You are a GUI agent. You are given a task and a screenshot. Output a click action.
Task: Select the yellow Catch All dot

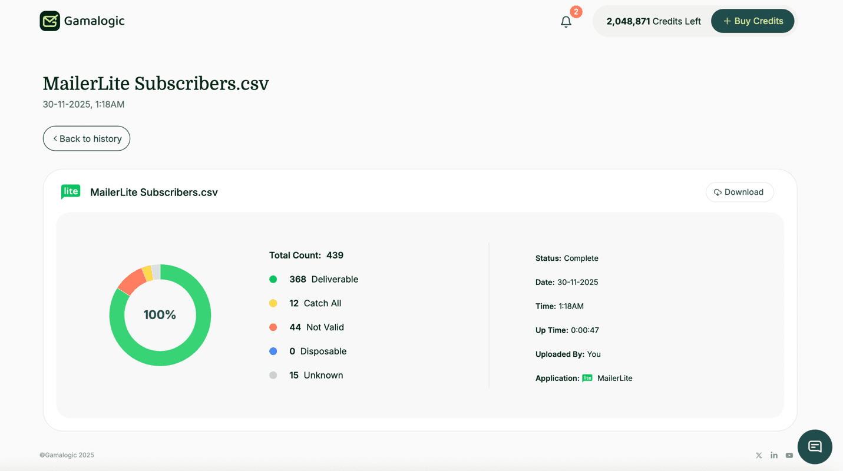274,303
